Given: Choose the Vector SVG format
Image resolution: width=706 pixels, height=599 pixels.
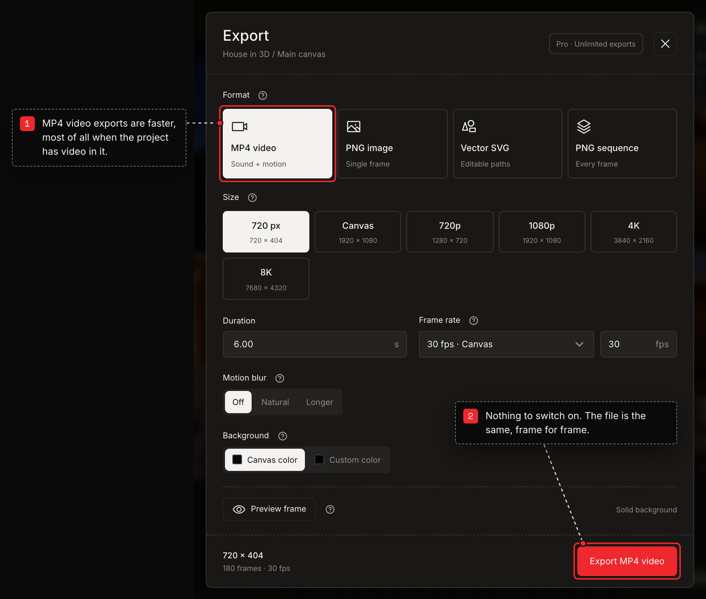Looking at the screenshot, I should pyautogui.click(x=507, y=144).
